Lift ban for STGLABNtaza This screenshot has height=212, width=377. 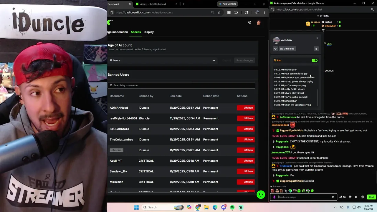pyautogui.click(x=246, y=129)
